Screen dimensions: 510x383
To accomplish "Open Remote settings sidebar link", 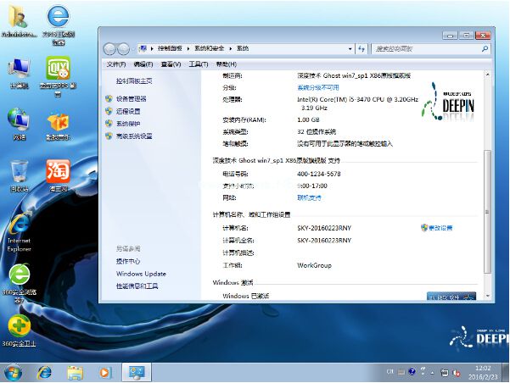I will coord(128,111).
